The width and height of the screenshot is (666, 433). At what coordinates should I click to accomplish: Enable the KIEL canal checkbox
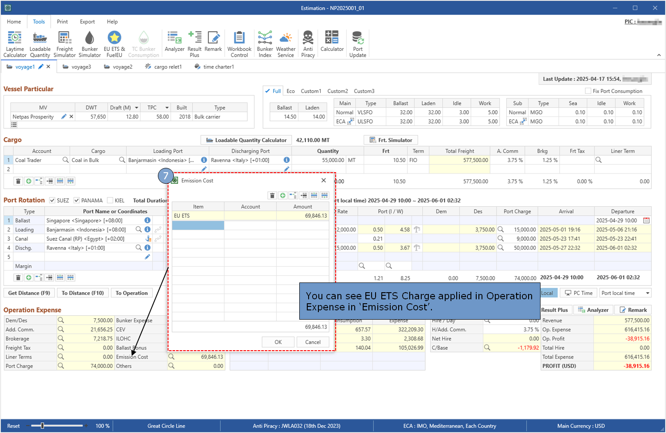pos(110,201)
